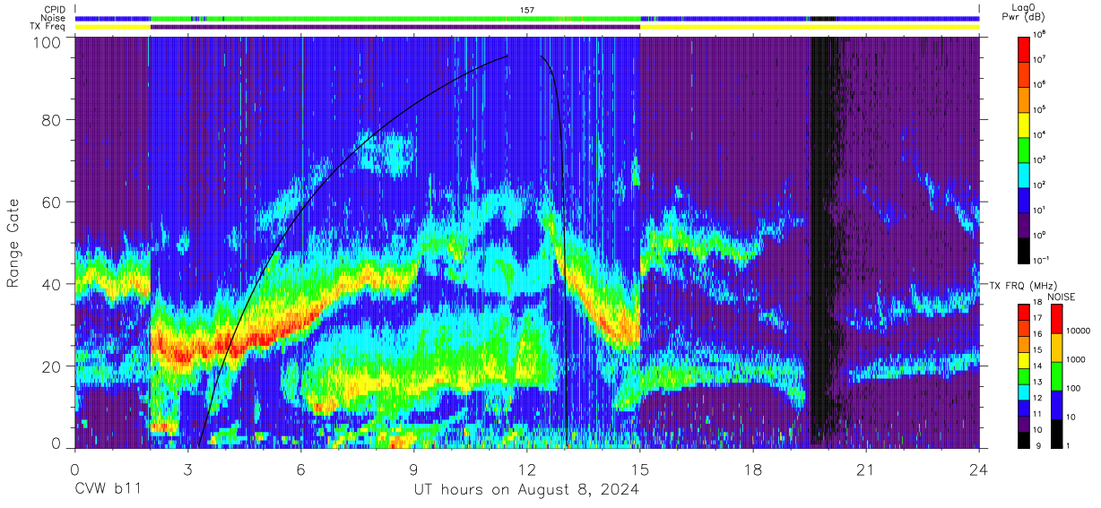Click 'UT hours on August 8, 2024' axis title
This screenshot has width=1101, height=508.
pos(526,489)
